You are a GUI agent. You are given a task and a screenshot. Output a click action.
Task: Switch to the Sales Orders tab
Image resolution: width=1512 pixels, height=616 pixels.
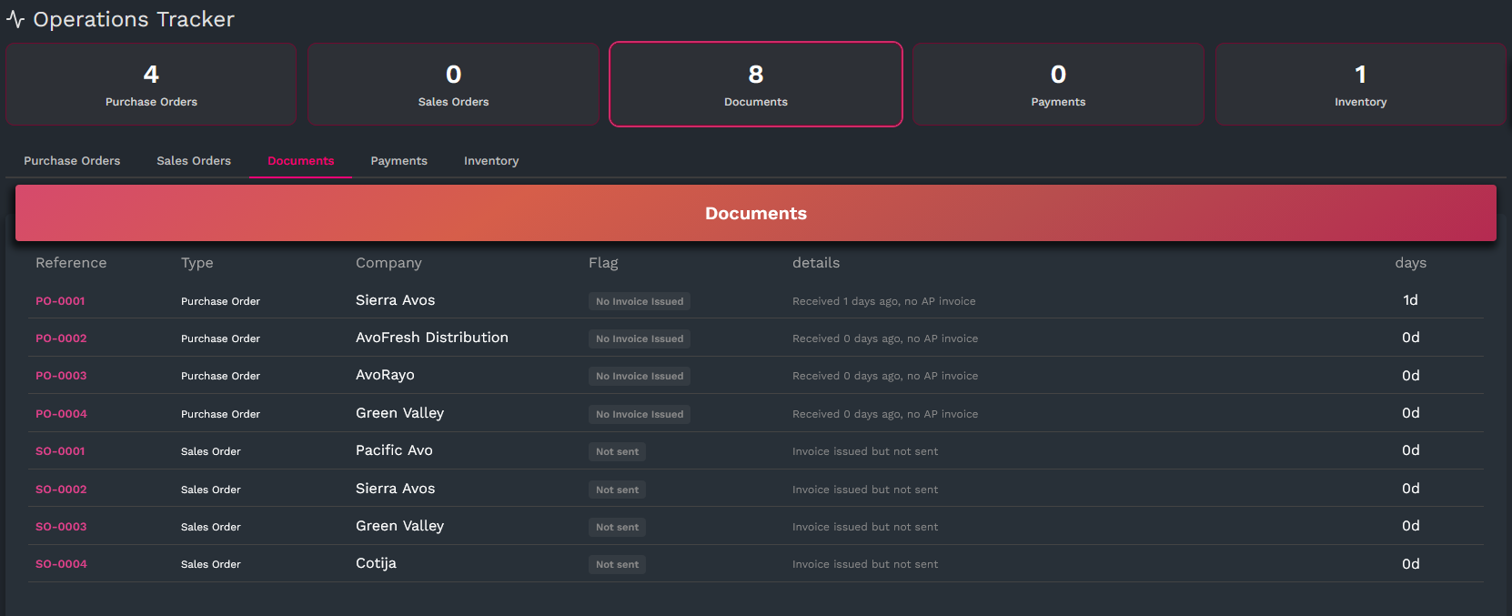tap(194, 161)
